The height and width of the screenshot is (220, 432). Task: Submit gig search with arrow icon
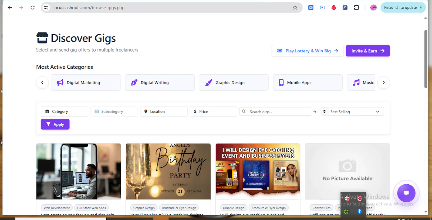coord(315,112)
